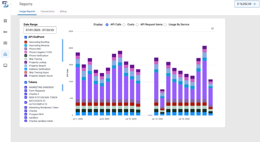
Task: Click the BatchData logo icon
Action: point(5,4)
